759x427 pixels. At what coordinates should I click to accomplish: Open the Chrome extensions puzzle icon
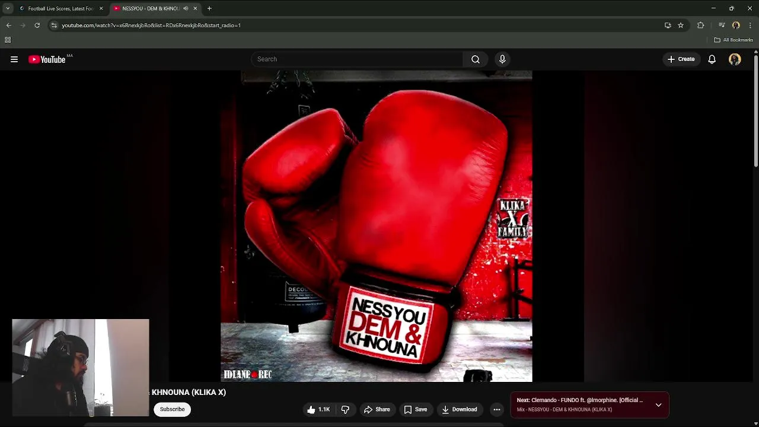click(701, 25)
